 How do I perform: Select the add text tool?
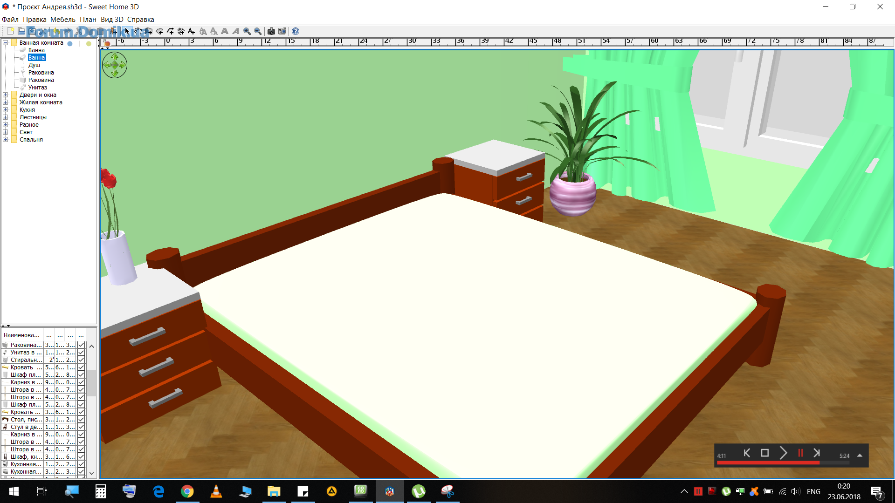pyautogui.click(x=191, y=31)
